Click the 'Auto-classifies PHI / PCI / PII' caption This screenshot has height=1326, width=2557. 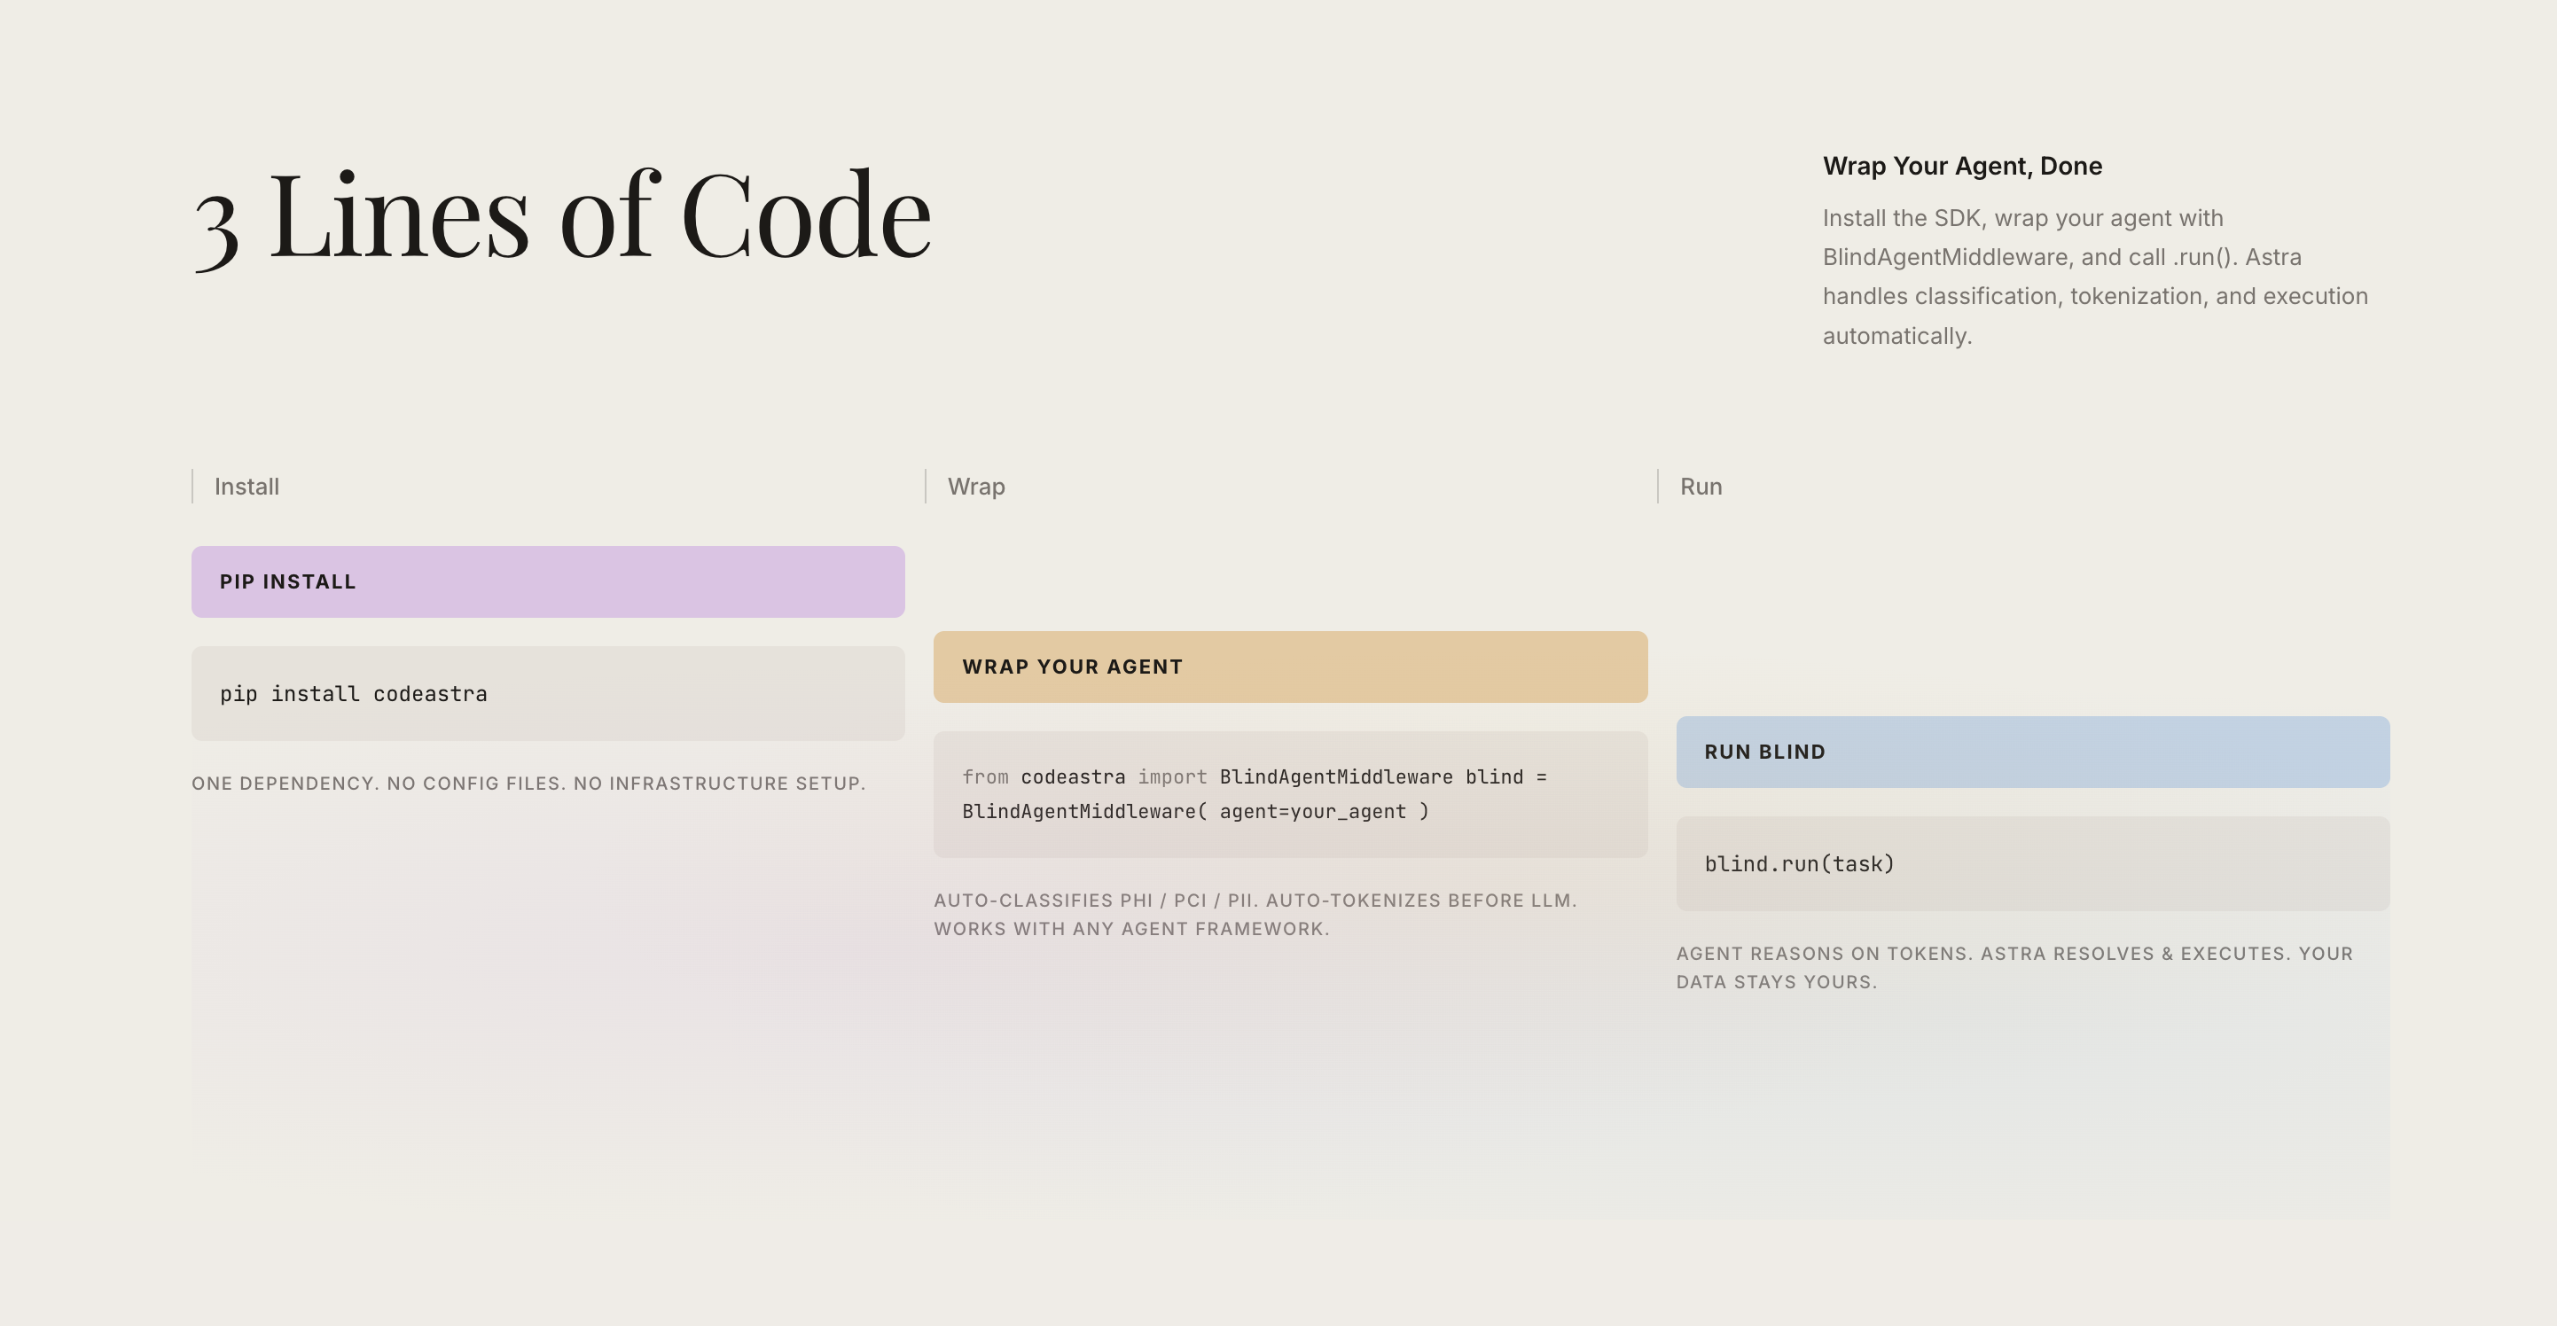pyautogui.click(x=1092, y=901)
